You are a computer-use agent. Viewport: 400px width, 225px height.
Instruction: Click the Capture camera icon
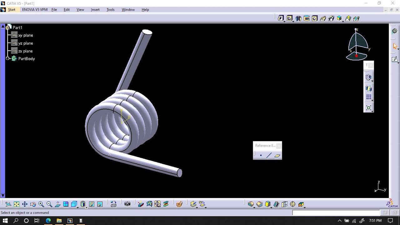127,204
